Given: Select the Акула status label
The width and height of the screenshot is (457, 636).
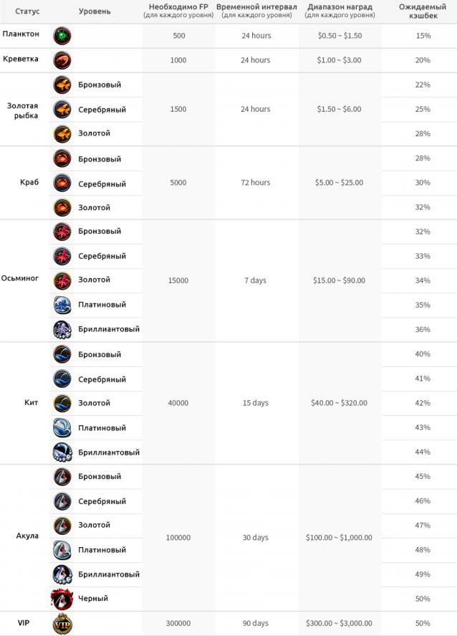Looking at the screenshot, I should 28,536.
